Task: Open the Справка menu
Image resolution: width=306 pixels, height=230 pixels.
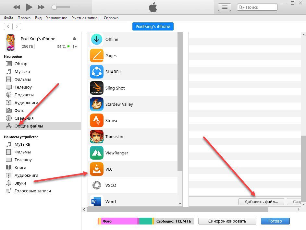Action: pyautogui.click(x=111, y=18)
